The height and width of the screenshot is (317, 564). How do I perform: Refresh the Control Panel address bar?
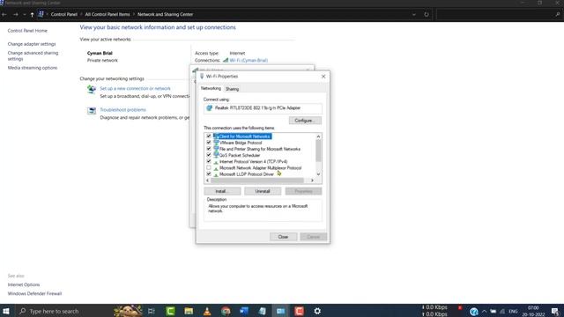[x=427, y=14]
